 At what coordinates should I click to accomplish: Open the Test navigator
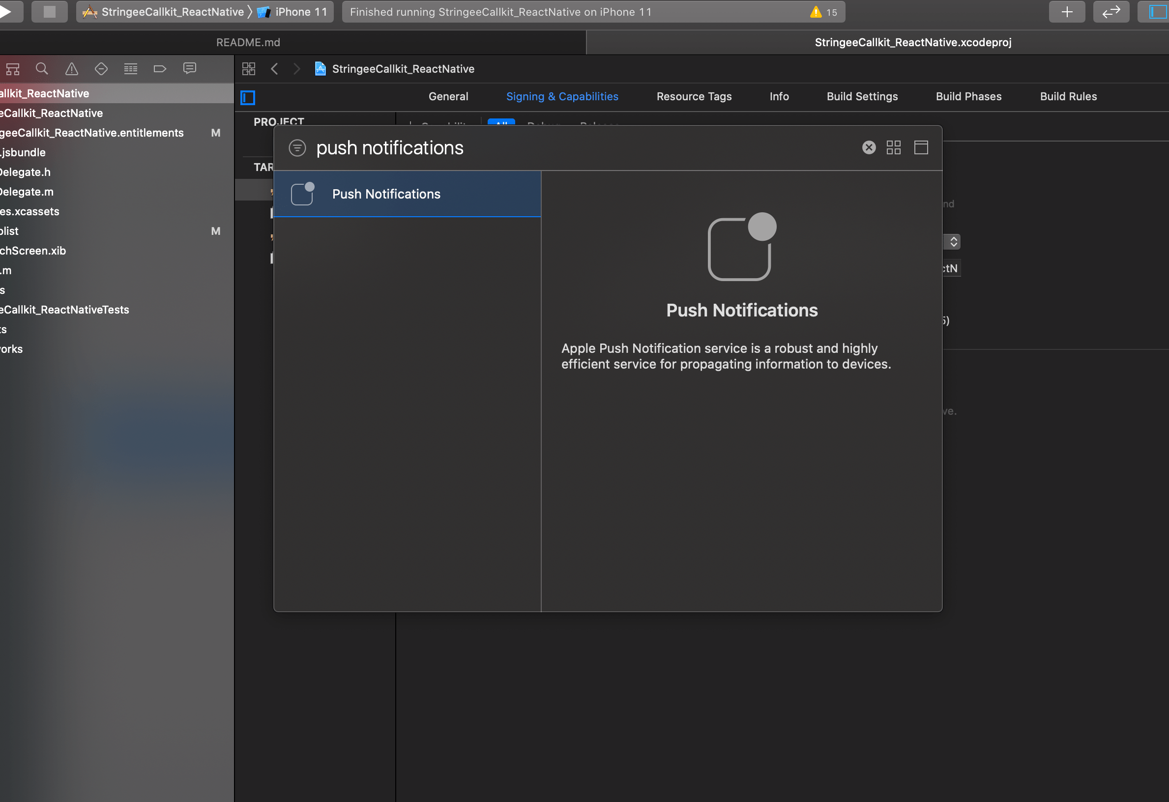pyautogui.click(x=101, y=69)
